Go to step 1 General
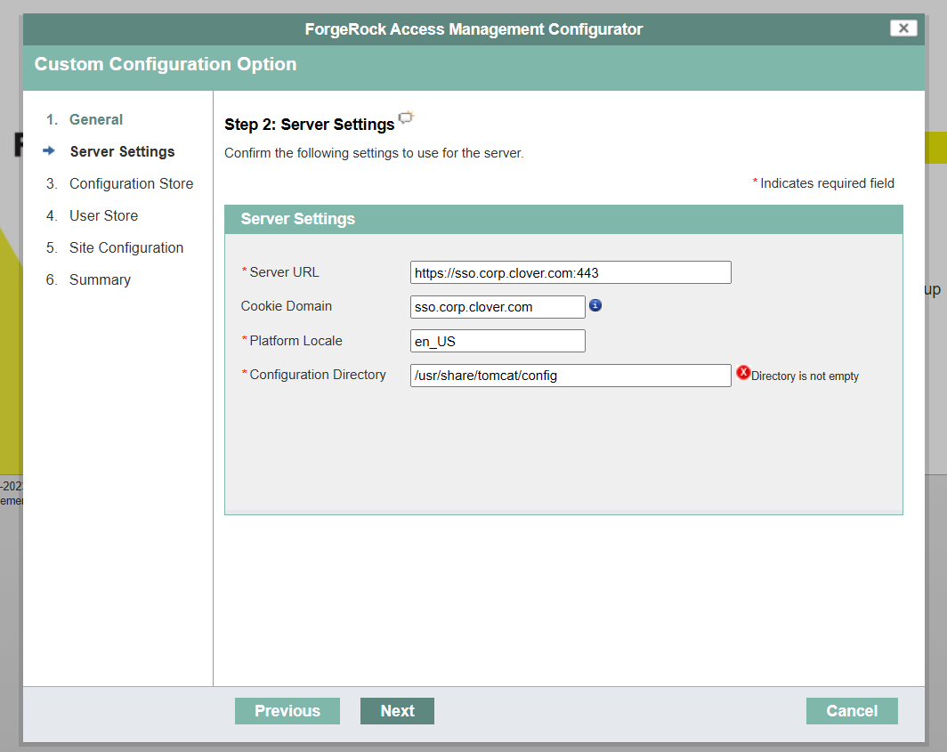Screen dimensions: 947x752 point(95,119)
